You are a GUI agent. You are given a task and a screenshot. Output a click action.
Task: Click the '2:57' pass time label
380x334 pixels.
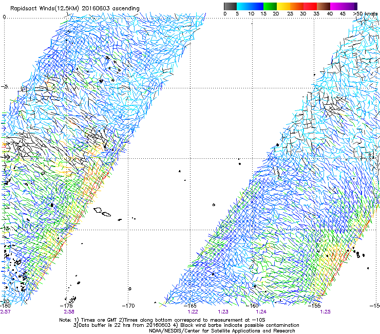pyautogui.click(x=5, y=312)
